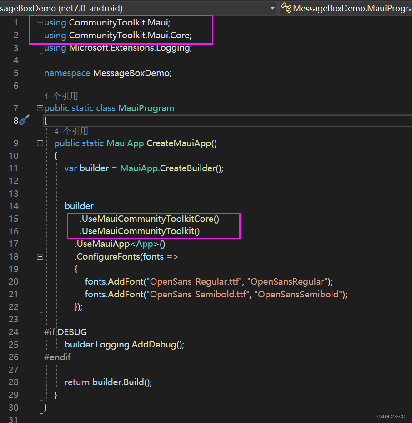The width and height of the screenshot is (412, 423).
Task: Click the namespace keyword on line 5
Action: [67, 73]
